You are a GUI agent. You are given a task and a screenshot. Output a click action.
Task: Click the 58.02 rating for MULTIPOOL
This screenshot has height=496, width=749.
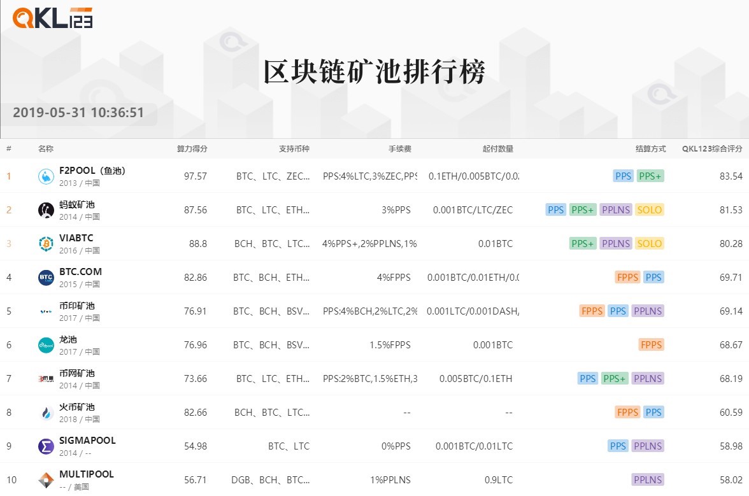tap(731, 480)
